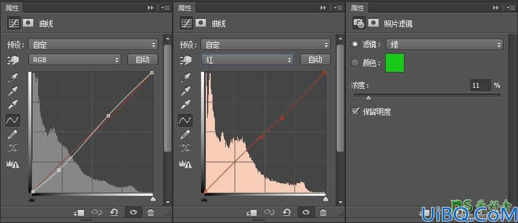Click 自动 button in RGB curves panel

tap(142, 60)
